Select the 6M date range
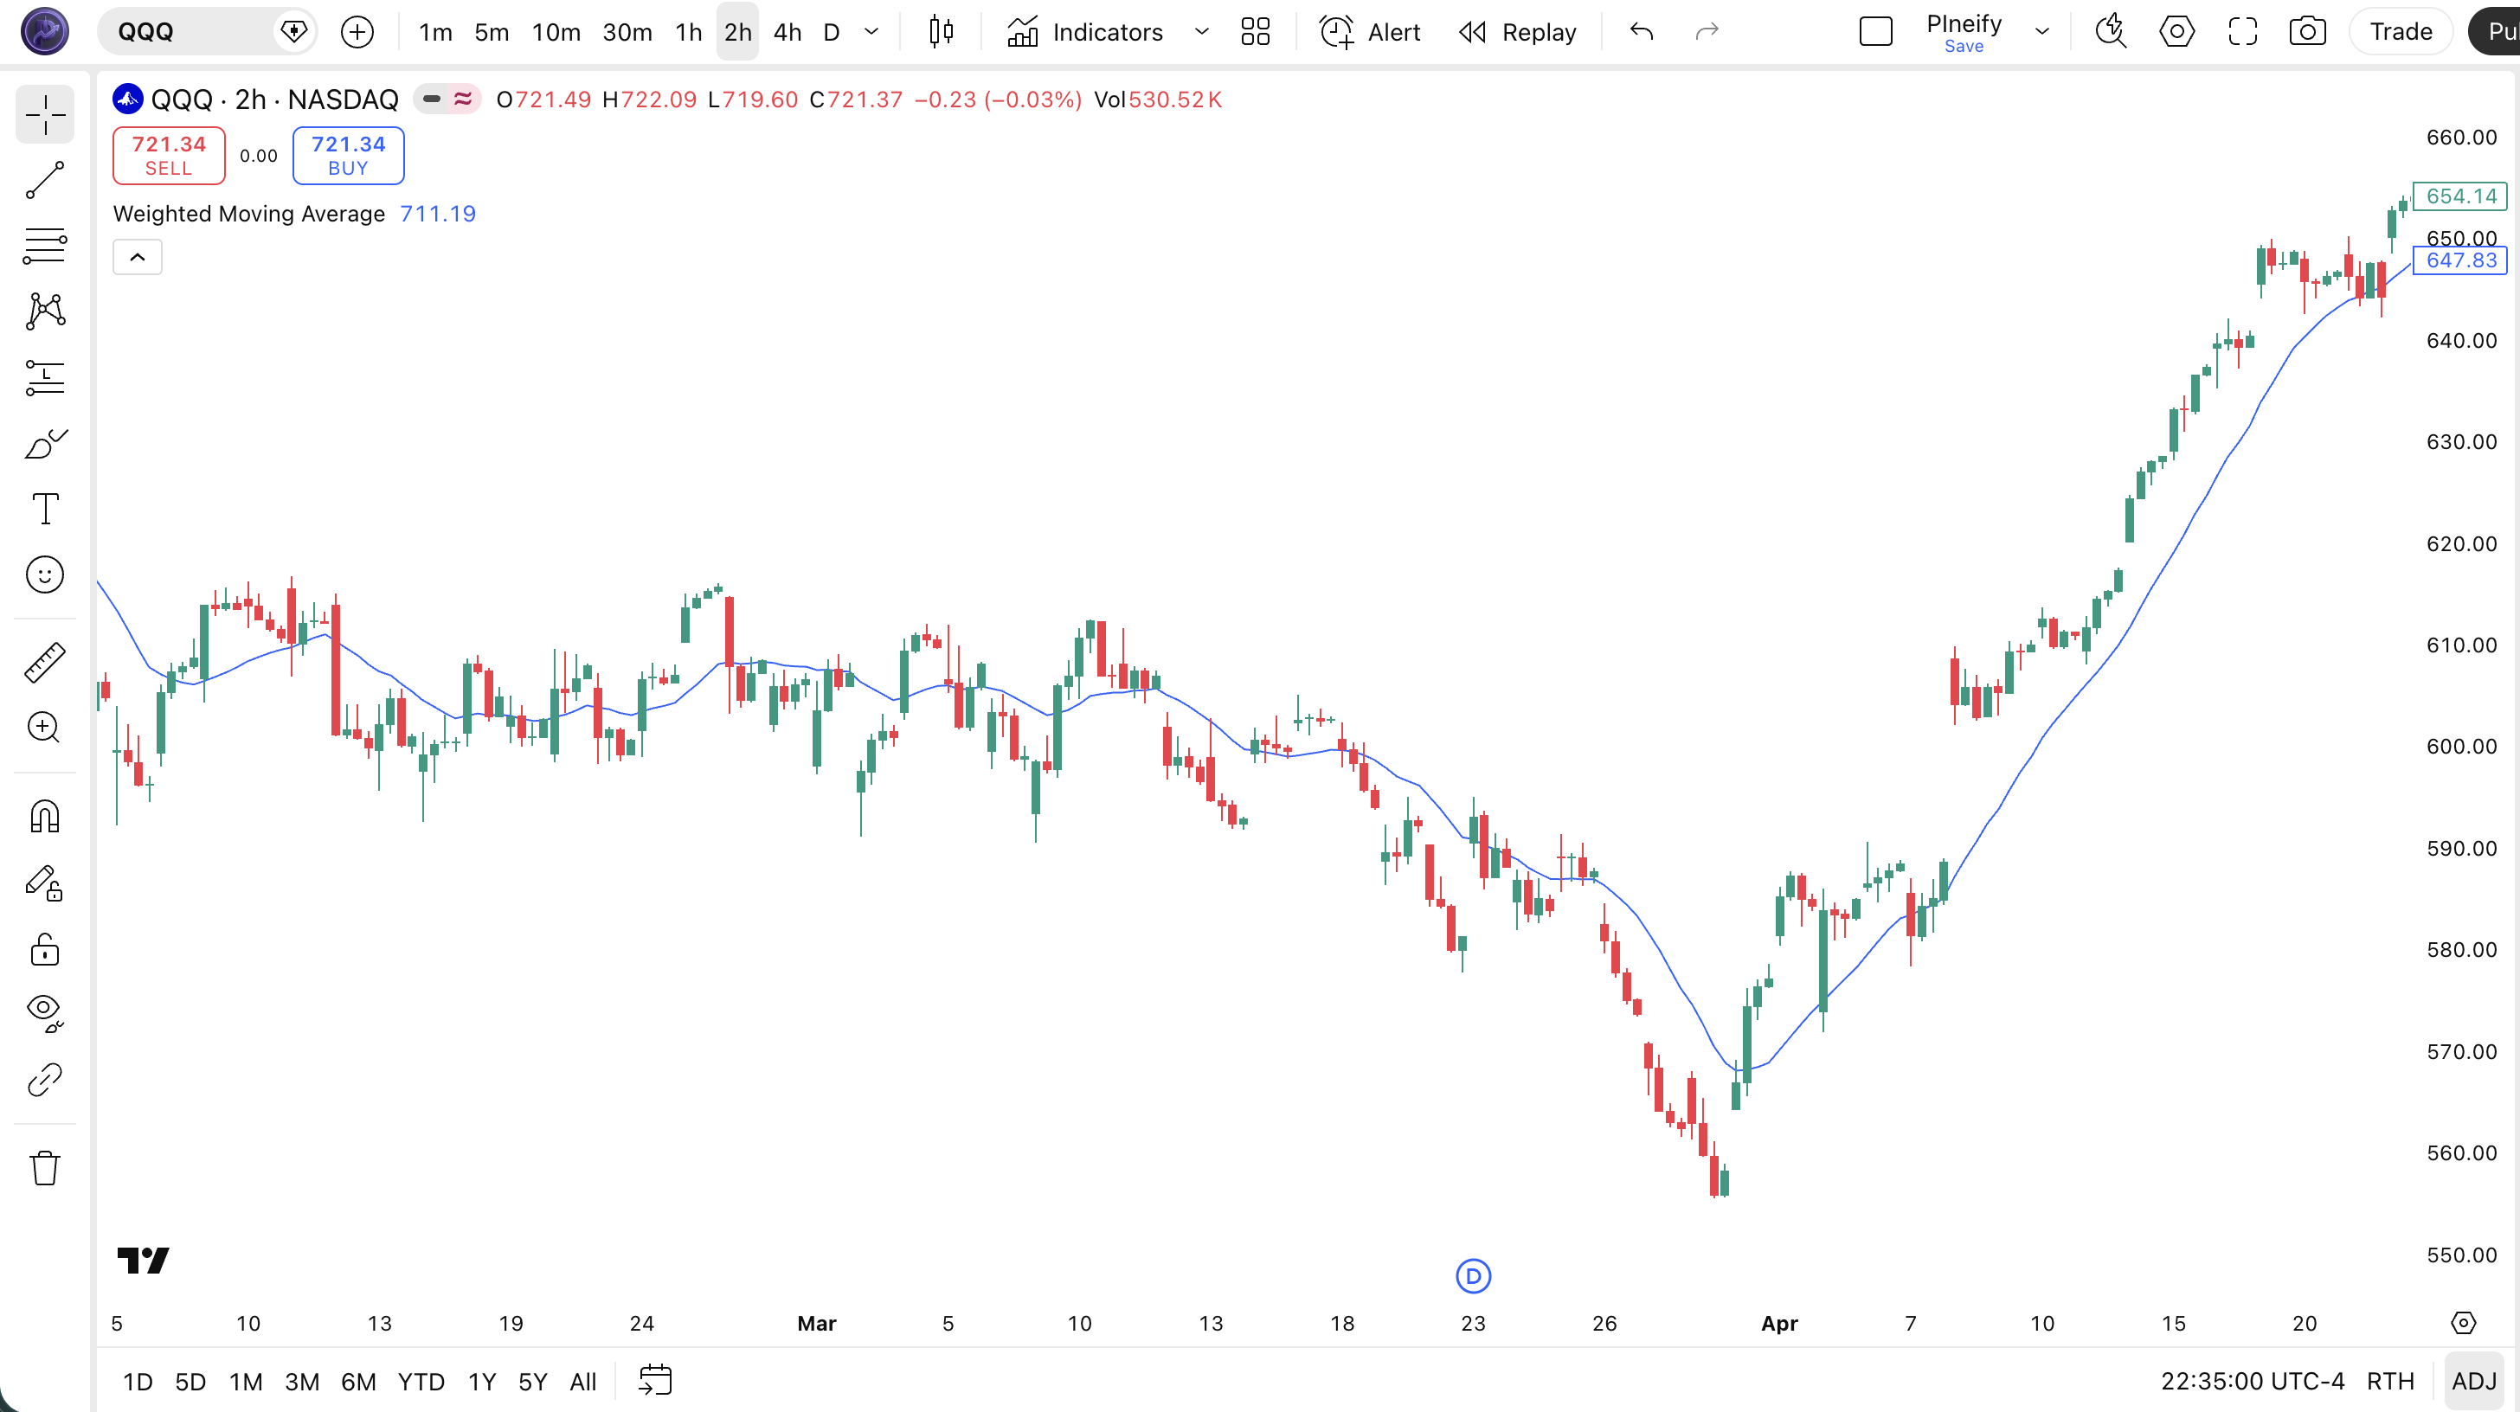Image resolution: width=2520 pixels, height=1412 pixels. coord(358,1381)
